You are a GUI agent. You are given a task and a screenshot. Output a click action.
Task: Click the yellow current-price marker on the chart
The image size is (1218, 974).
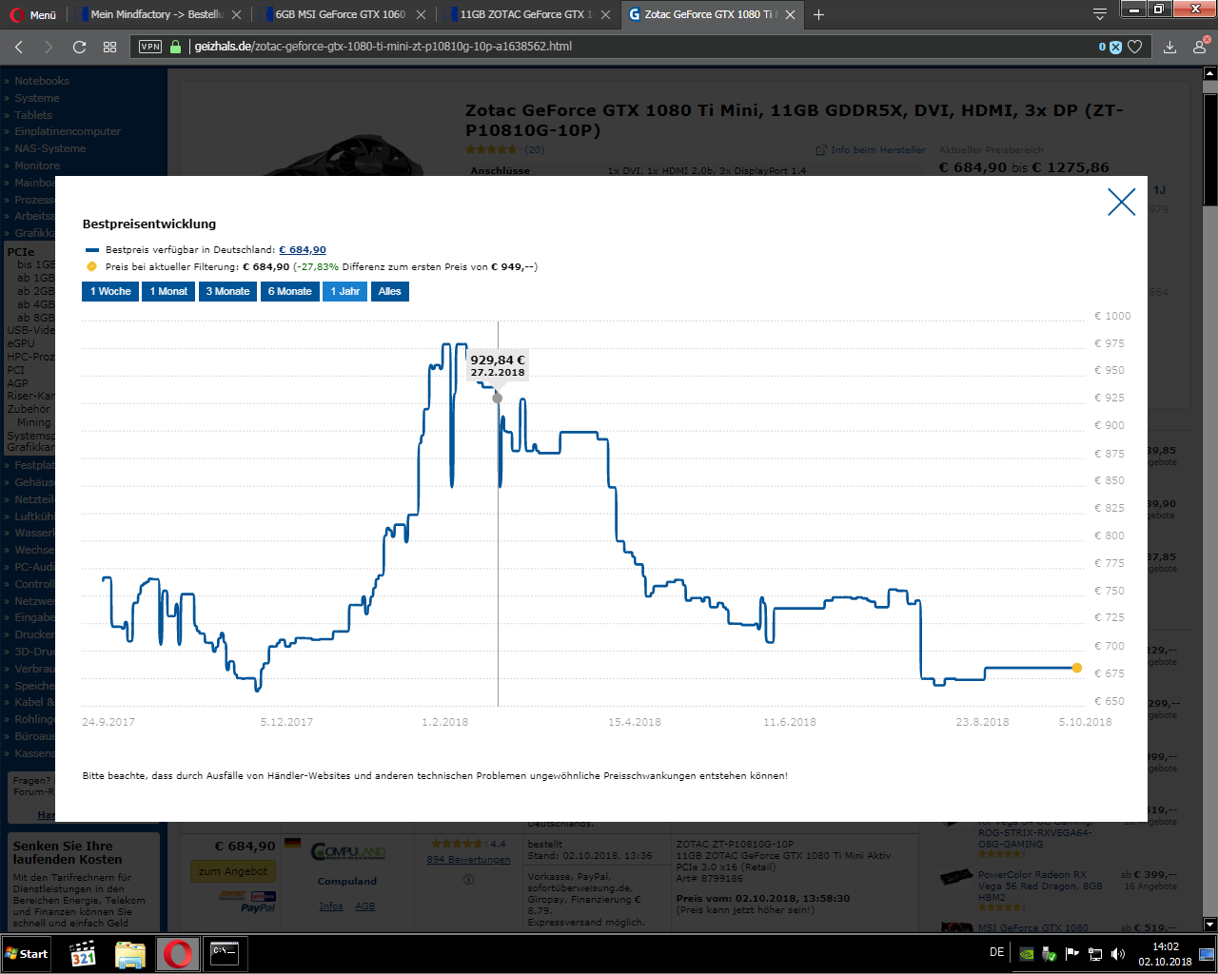point(1077,668)
